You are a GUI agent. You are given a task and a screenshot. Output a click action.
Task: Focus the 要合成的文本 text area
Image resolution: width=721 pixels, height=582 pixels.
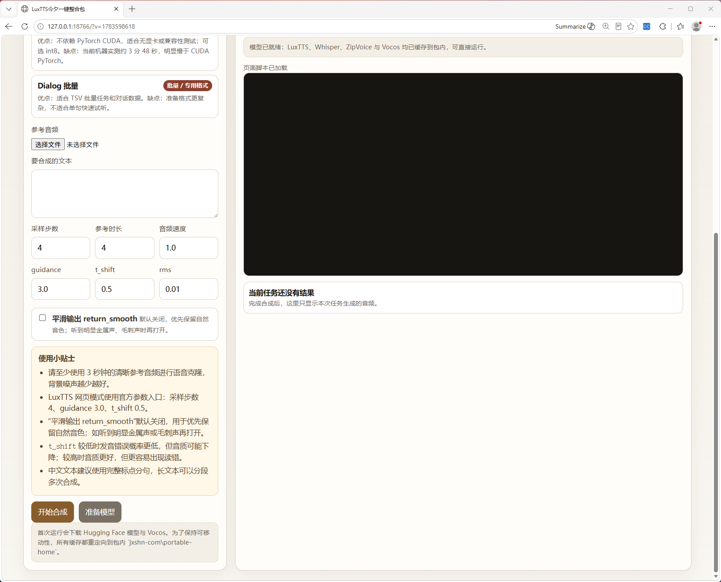125,194
